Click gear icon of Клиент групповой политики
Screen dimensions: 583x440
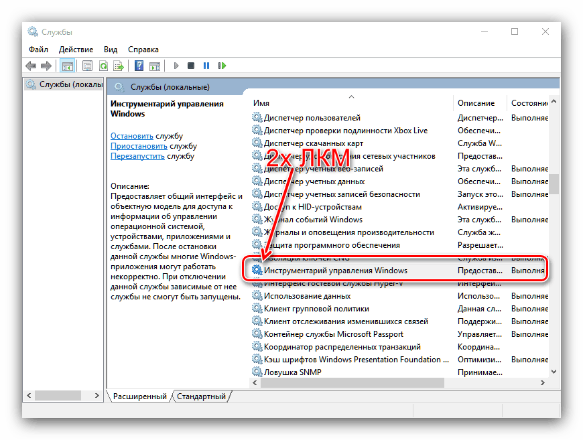(257, 309)
